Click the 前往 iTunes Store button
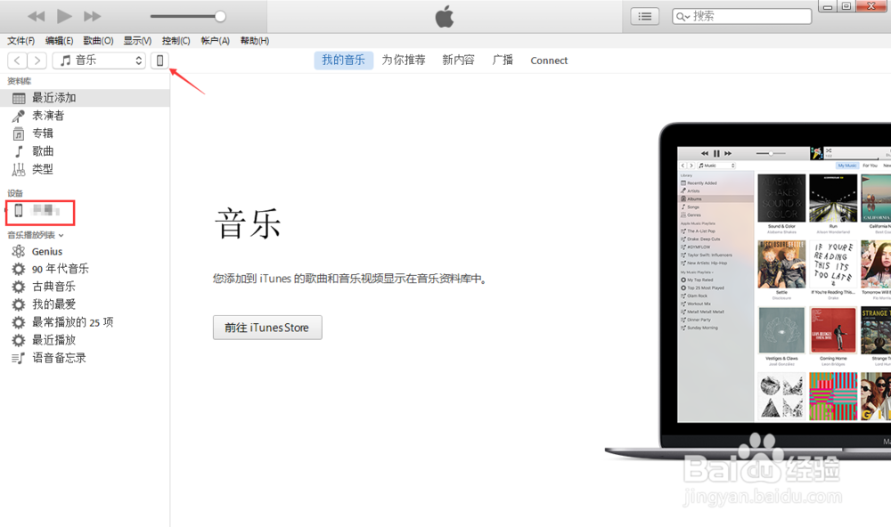The image size is (891, 527). pos(267,328)
